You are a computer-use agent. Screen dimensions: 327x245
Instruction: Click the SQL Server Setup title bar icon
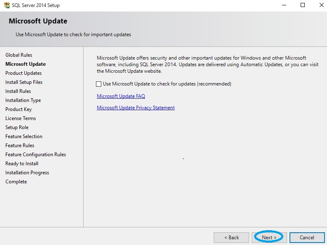7,5
